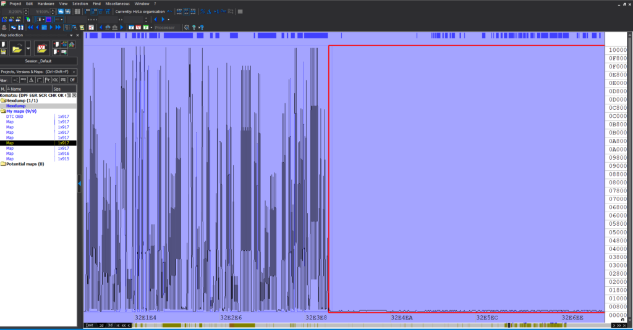Click the open project folder icon
The height and width of the screenshot is (330, 633).
16,48
